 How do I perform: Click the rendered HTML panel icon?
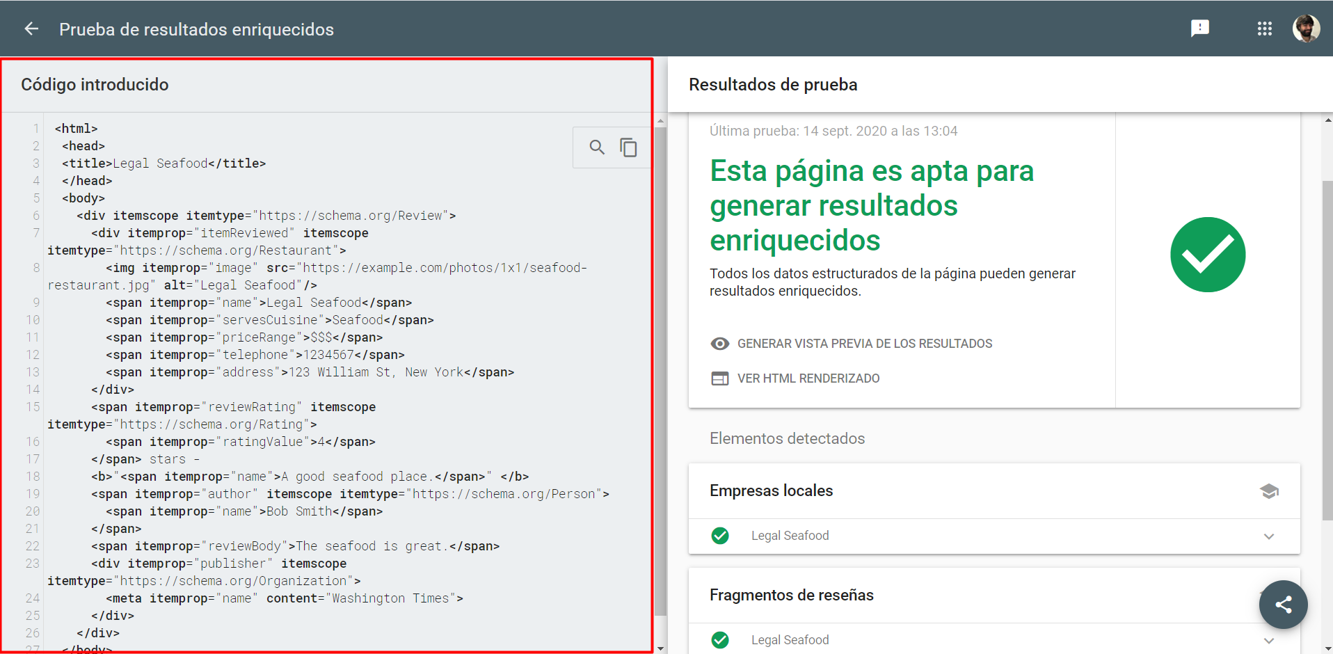(x=720, y=378)
